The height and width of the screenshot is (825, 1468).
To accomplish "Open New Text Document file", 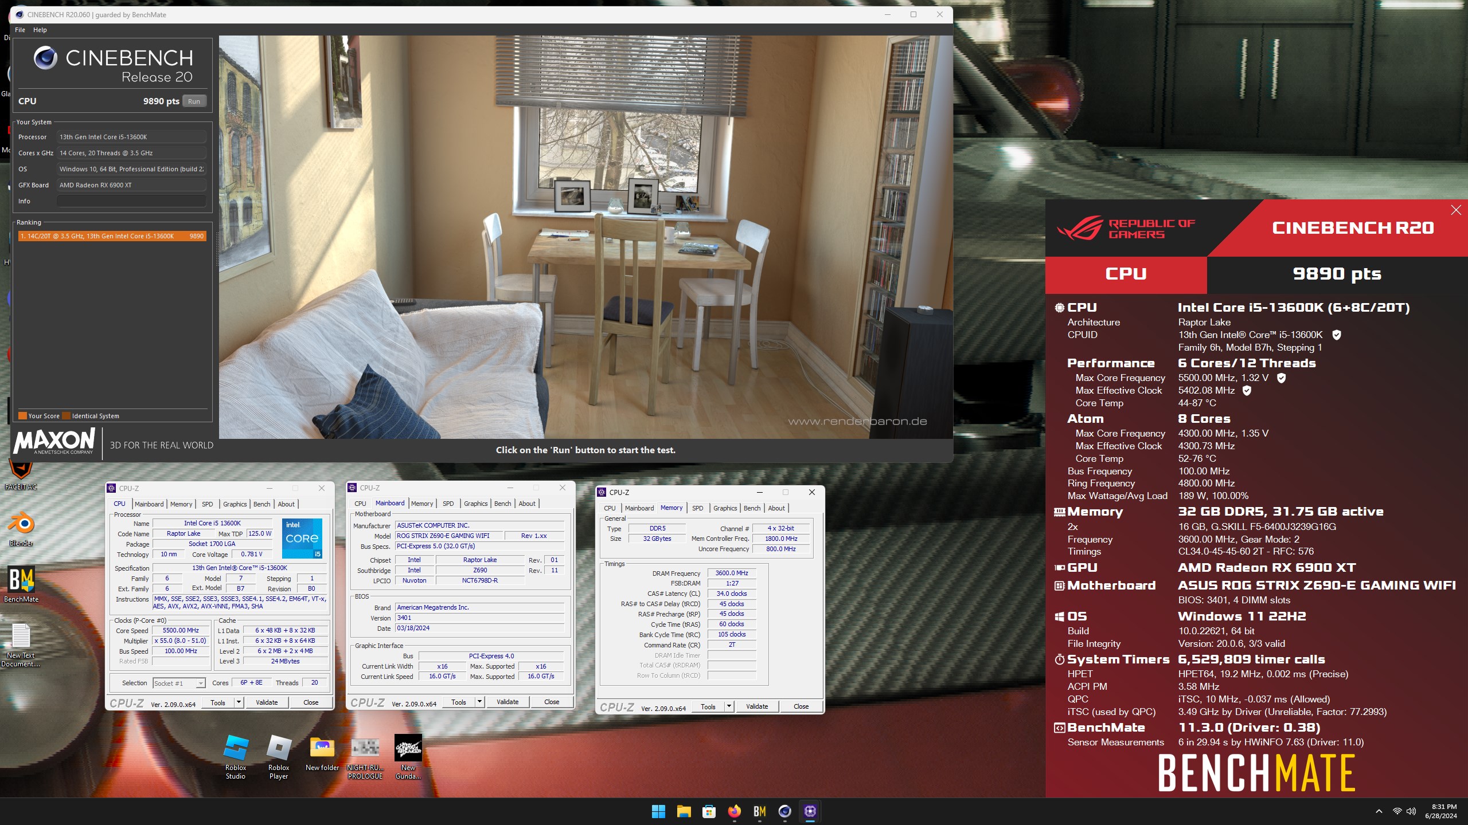I will click(21, 645).
